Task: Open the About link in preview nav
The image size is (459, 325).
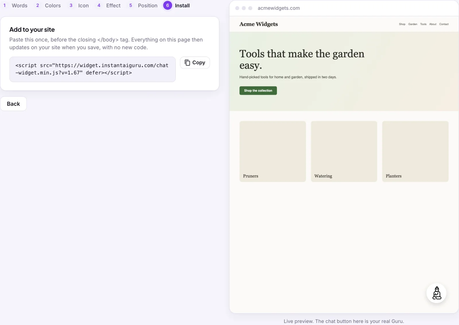Action: coord(433,24)
